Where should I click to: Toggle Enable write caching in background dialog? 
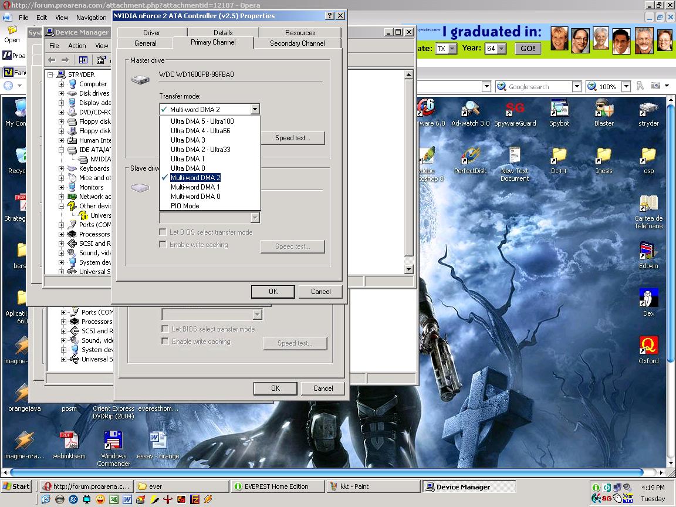pyautogui.click(x=165, y=342)
